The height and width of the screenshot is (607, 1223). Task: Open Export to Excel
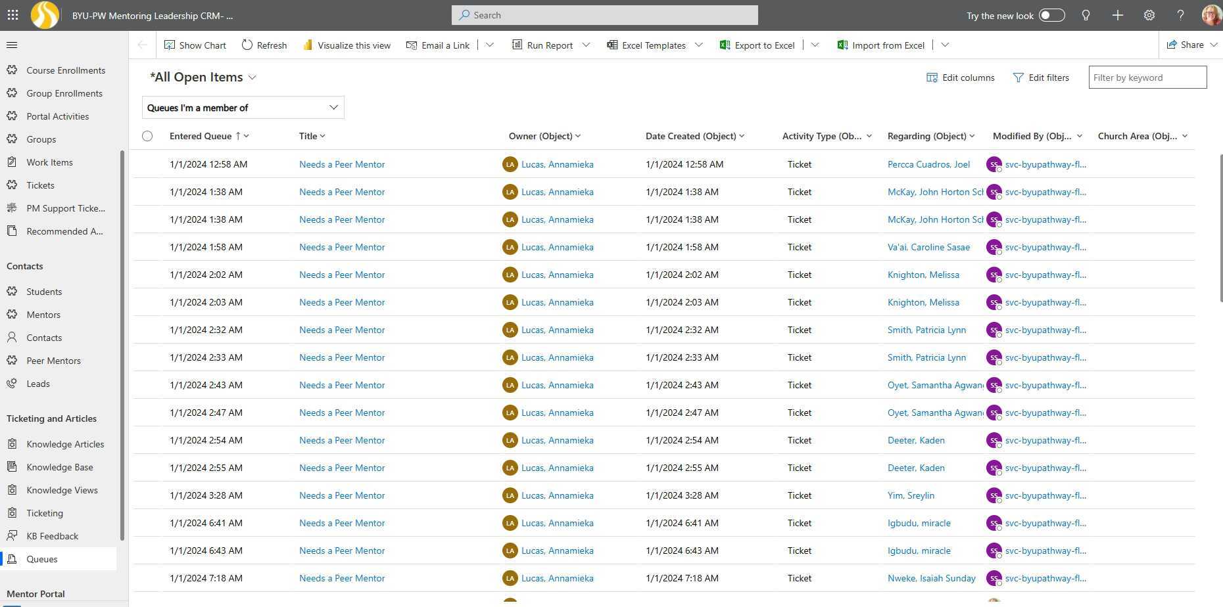(757, 45)
